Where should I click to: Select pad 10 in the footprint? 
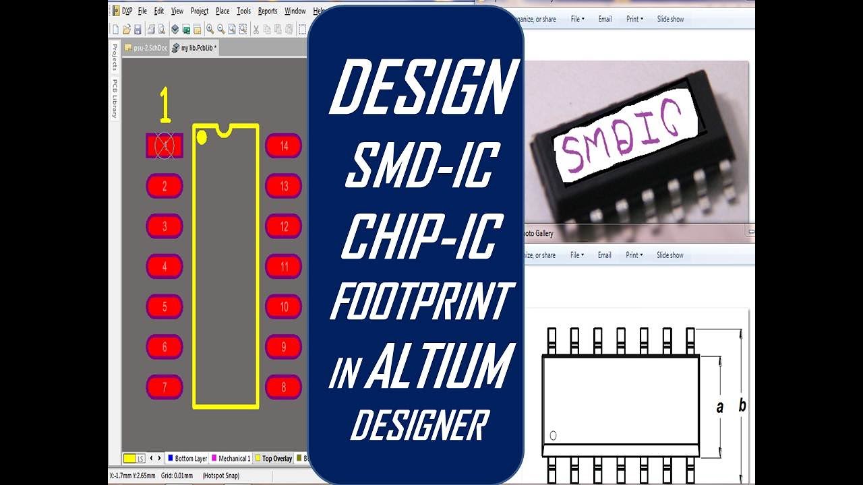pyautogui.click(x=283, y=306)
